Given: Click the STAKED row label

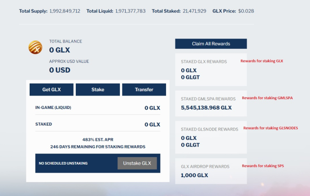Looking at the screenshot, I should point(44,124).
